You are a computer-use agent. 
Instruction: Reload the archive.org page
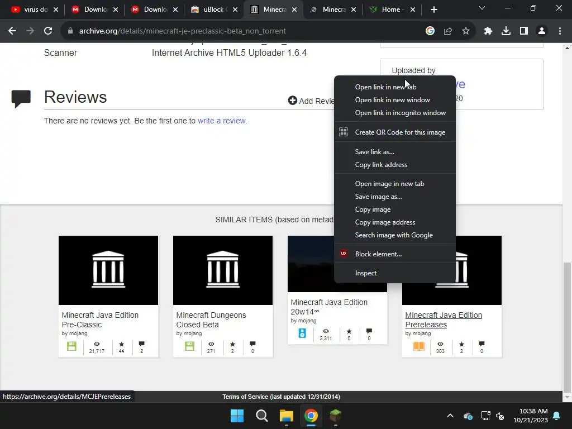pyautogui.click(x=48, y=31)
